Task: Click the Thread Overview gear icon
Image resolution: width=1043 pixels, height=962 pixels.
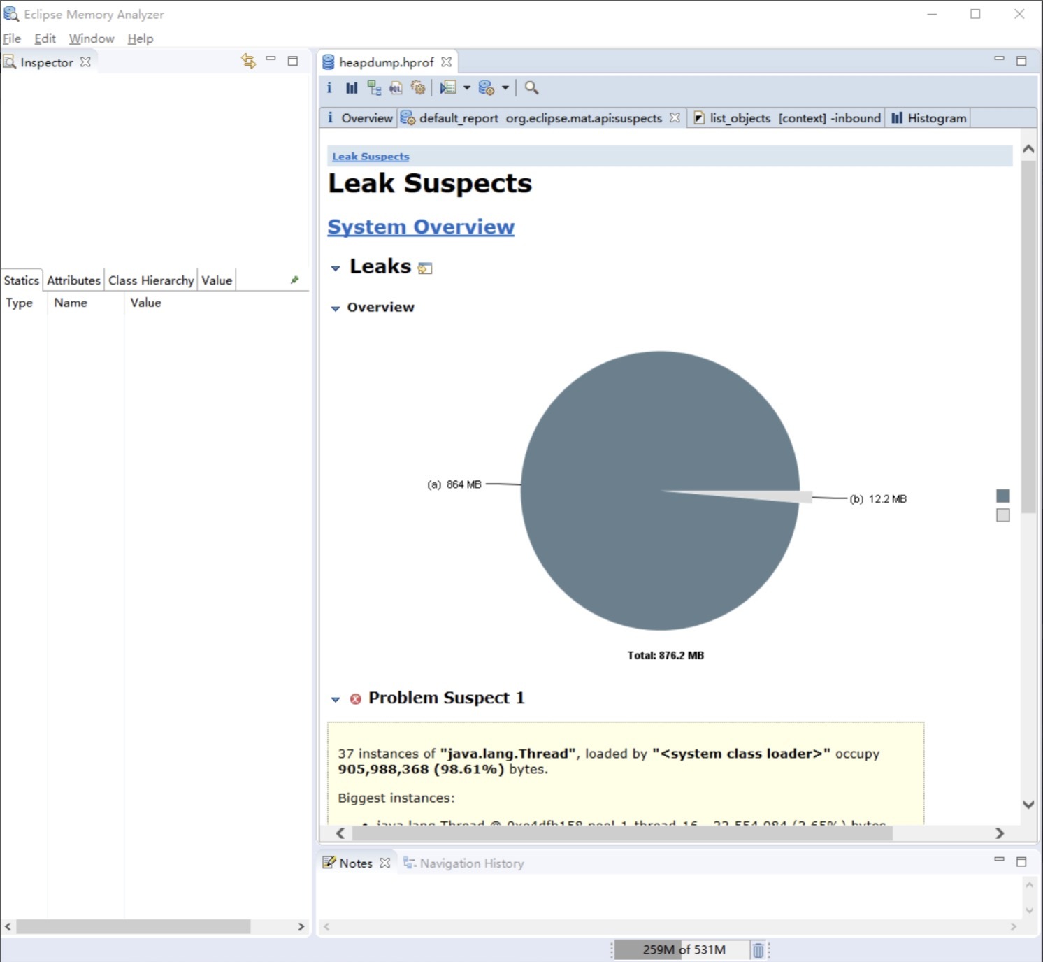Action: [x=418, y=88]
